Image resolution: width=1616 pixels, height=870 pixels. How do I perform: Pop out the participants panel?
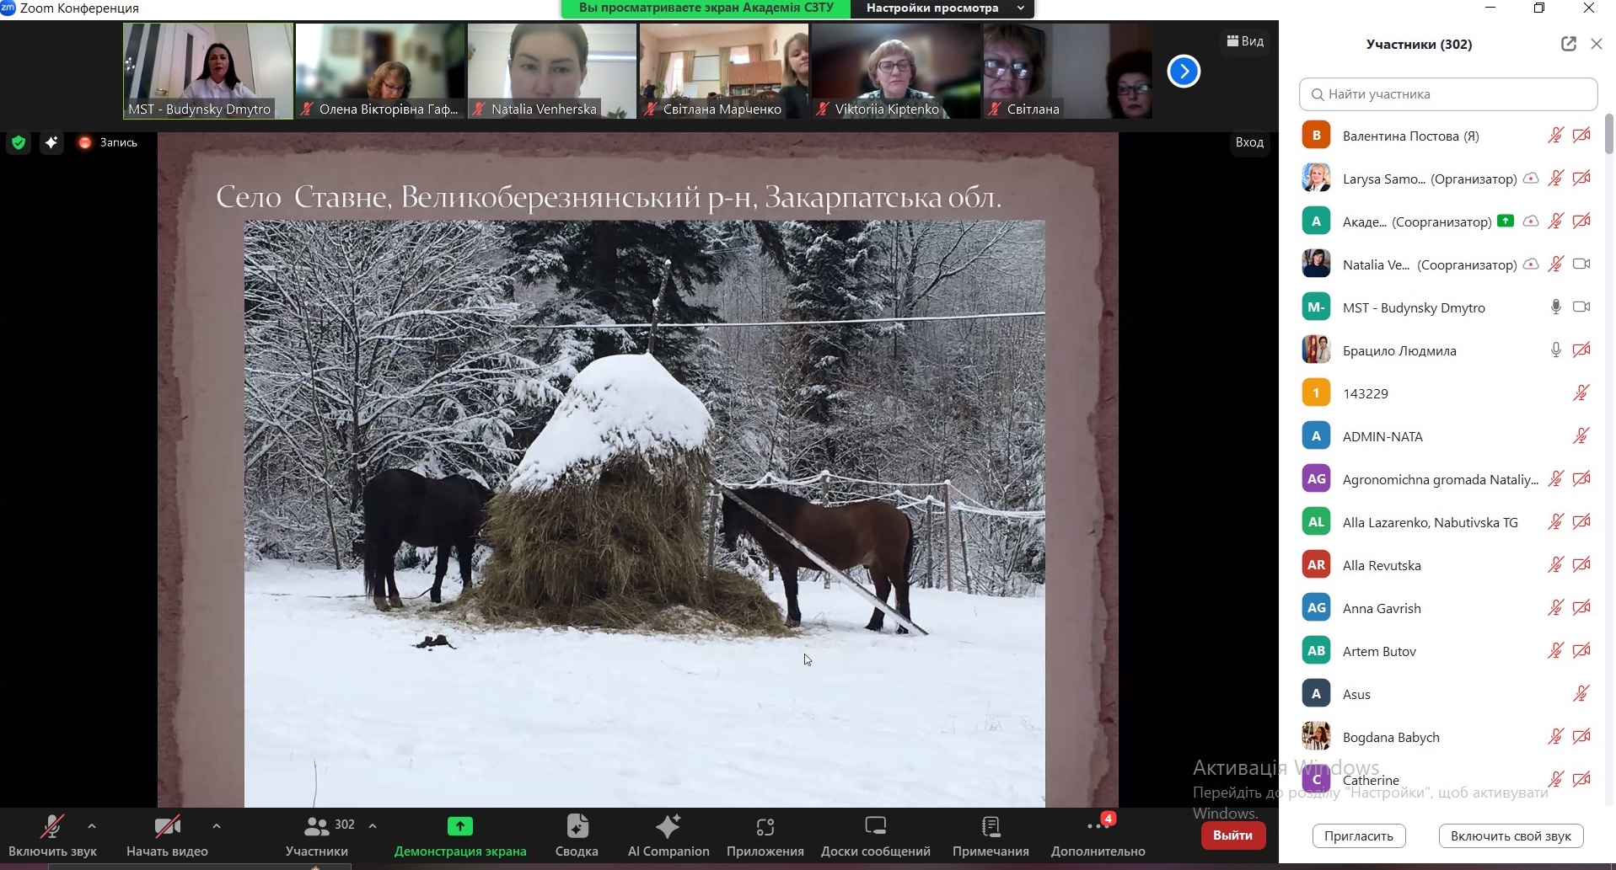click(x=1568, y=44)
